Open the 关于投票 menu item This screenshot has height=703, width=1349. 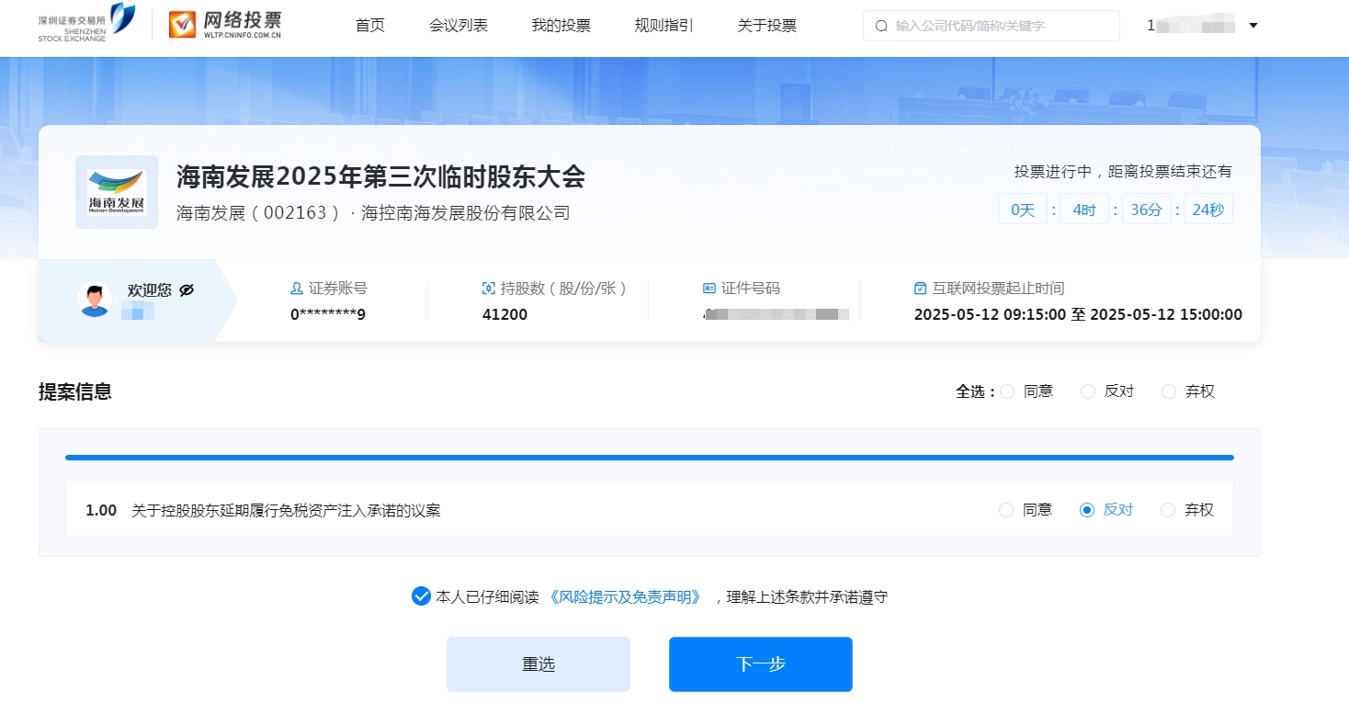[x=767, y=26]
